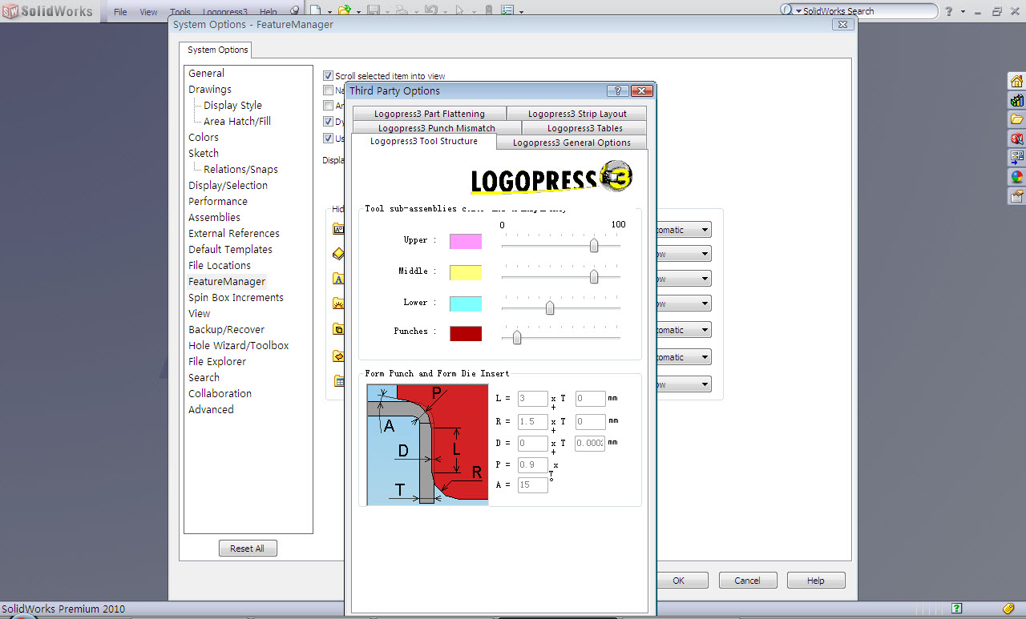Expand the Save dropdown arrow

[387, 12]
